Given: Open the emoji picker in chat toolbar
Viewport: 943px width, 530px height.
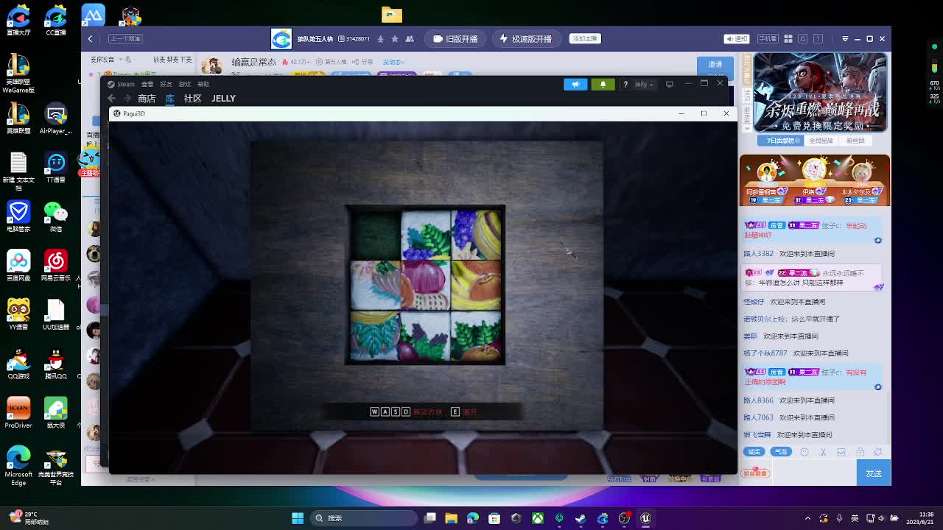Looking at the screenshot, I should pos(804,452).
